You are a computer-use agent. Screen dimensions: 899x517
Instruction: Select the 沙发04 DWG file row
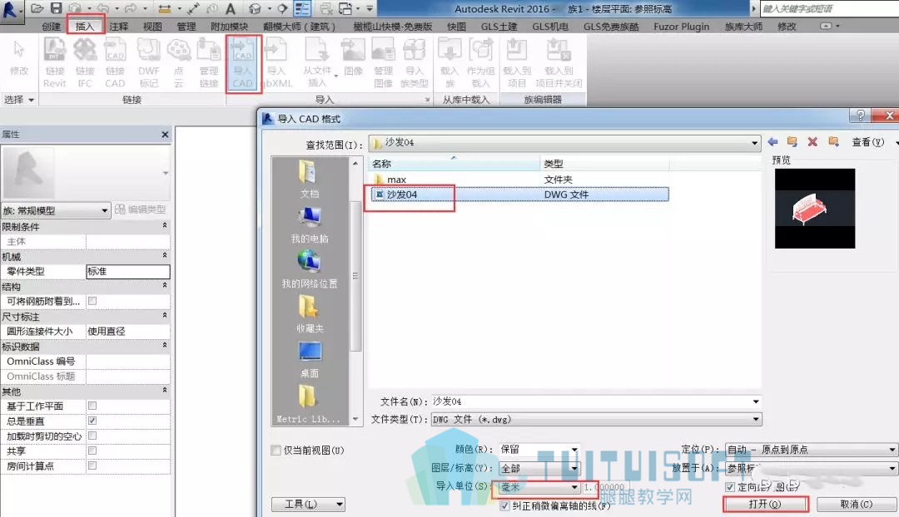coord(519,194)
